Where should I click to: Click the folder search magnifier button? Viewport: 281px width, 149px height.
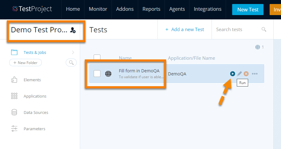(71, 62)
